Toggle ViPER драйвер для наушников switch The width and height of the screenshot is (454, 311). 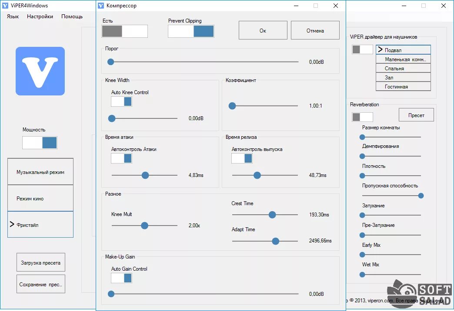click(x=362, y=49)
